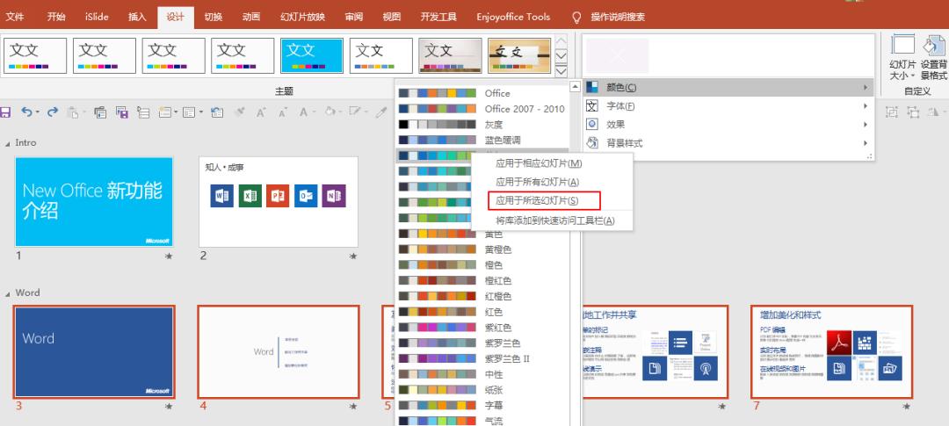Viewport: 949px width, 426px height.
Task: Open the Enjoyoffice Tools tab
Action: click(513, 17)
